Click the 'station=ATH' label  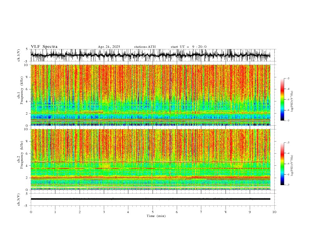pyautogui.click(x=145, y=47)
